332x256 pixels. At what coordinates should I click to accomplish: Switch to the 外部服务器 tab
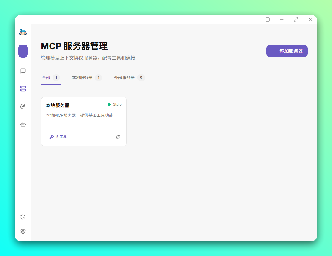click(129, 78)
